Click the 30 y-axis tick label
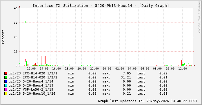 pos(16,23)
